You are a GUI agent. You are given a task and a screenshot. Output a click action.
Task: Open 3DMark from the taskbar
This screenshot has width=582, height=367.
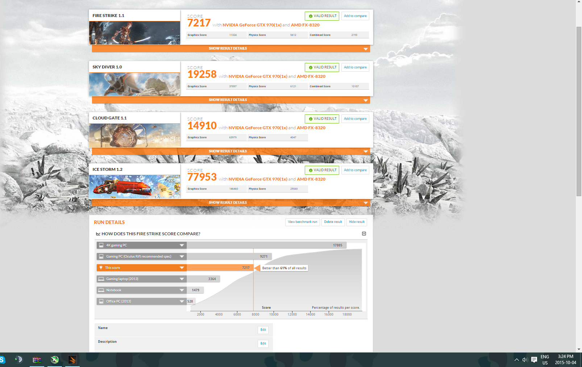pos(72,360)
